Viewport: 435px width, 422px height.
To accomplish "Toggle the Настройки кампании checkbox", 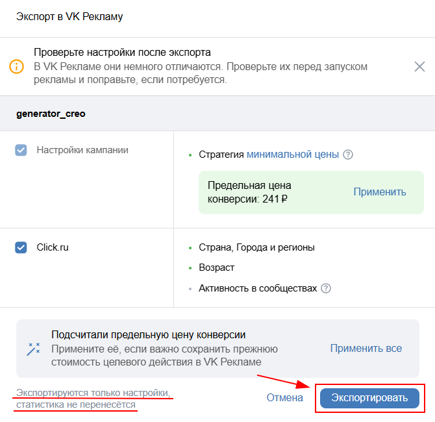I will (x=21, y=150).
